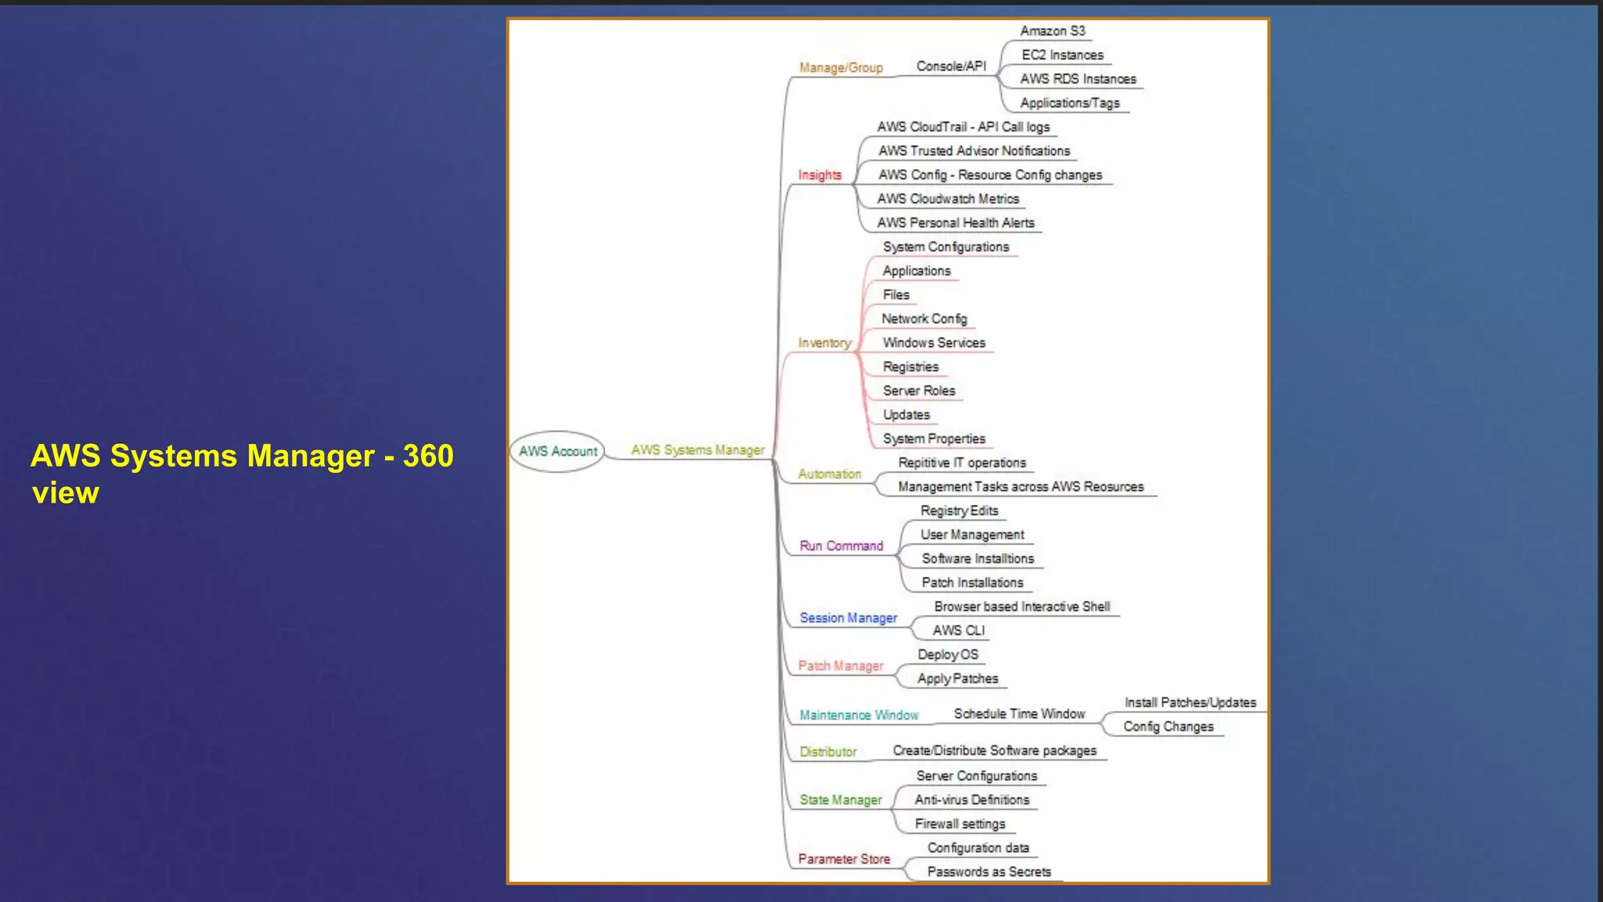This screenshot has height=902, width=1603.
Task: Select the State Manager branch label
Action: tap(840, 799)
